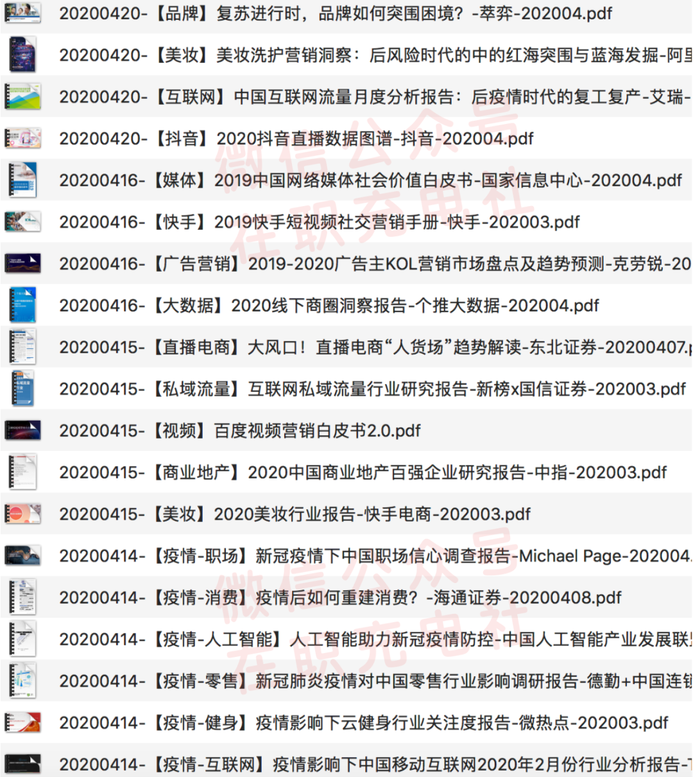Select file name 20200420-【品牌】复苏进行时，品牌如何突围困境

(x=336, y=13)
